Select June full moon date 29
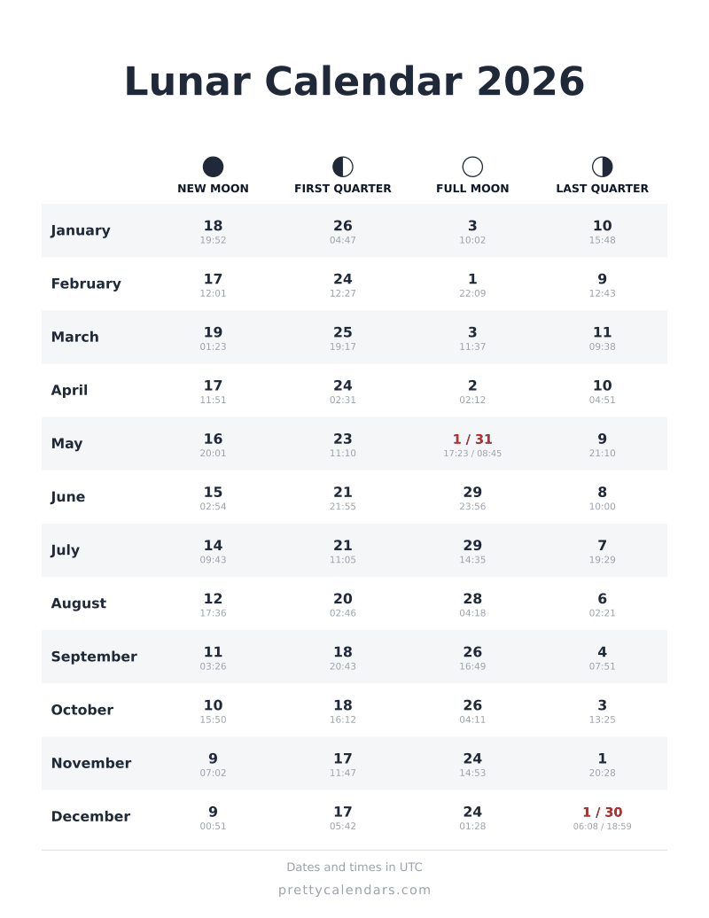This screenshot has height=918, width=709. coord(472,492)
